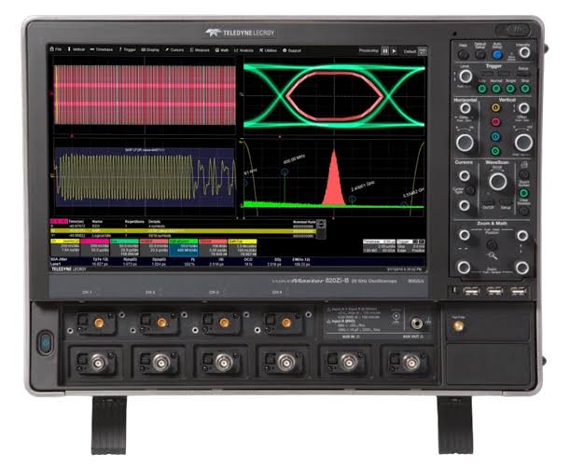The height and width of the screenshot is (468, 570).
Task: Toggle magenta channel 2 button
Action: [x=495, y=122]
